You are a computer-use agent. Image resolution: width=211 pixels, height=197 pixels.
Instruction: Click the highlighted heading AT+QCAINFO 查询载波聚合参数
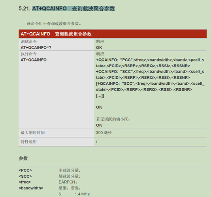(x=73, y=9)
